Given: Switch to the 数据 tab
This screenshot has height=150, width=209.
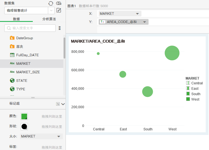Looking at the screenshot, I should (x=16, y=19).
